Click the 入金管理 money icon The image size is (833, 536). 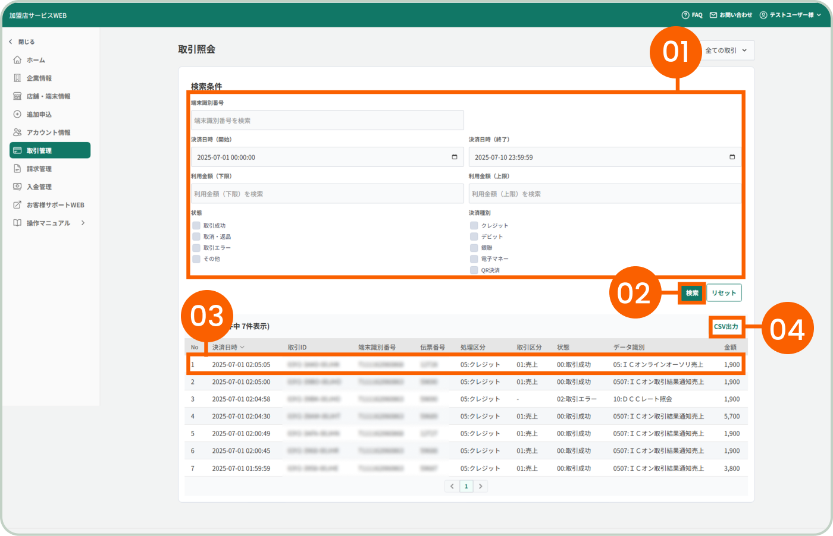17,187
